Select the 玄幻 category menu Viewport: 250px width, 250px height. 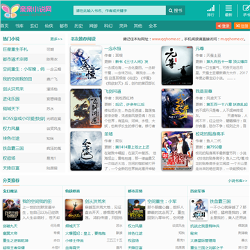tap(34, 26)
